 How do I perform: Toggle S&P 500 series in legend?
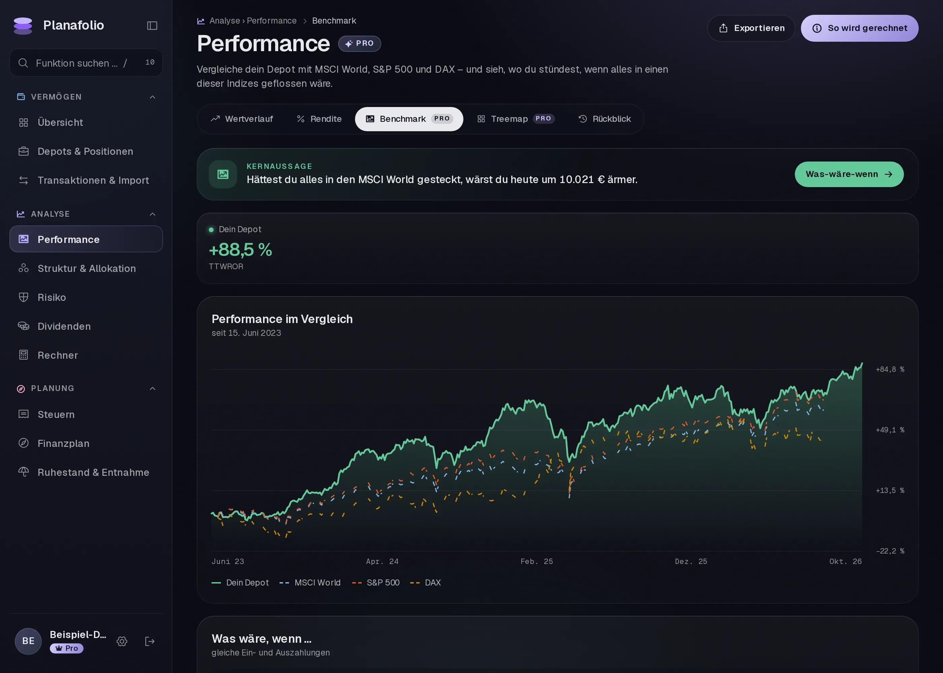pyautogui.click(x=376, y=583)
